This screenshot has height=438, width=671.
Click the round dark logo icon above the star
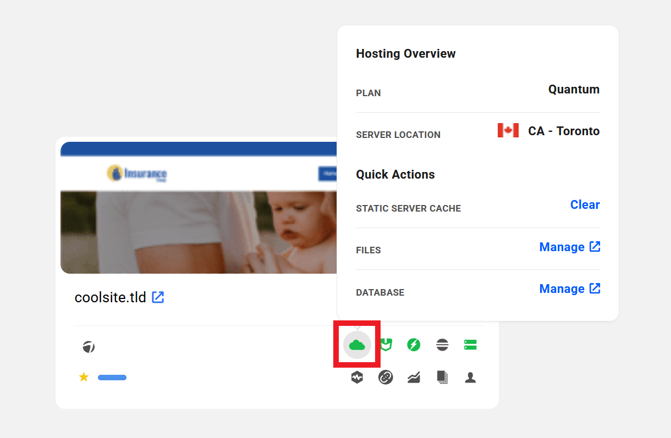[89, 347]
